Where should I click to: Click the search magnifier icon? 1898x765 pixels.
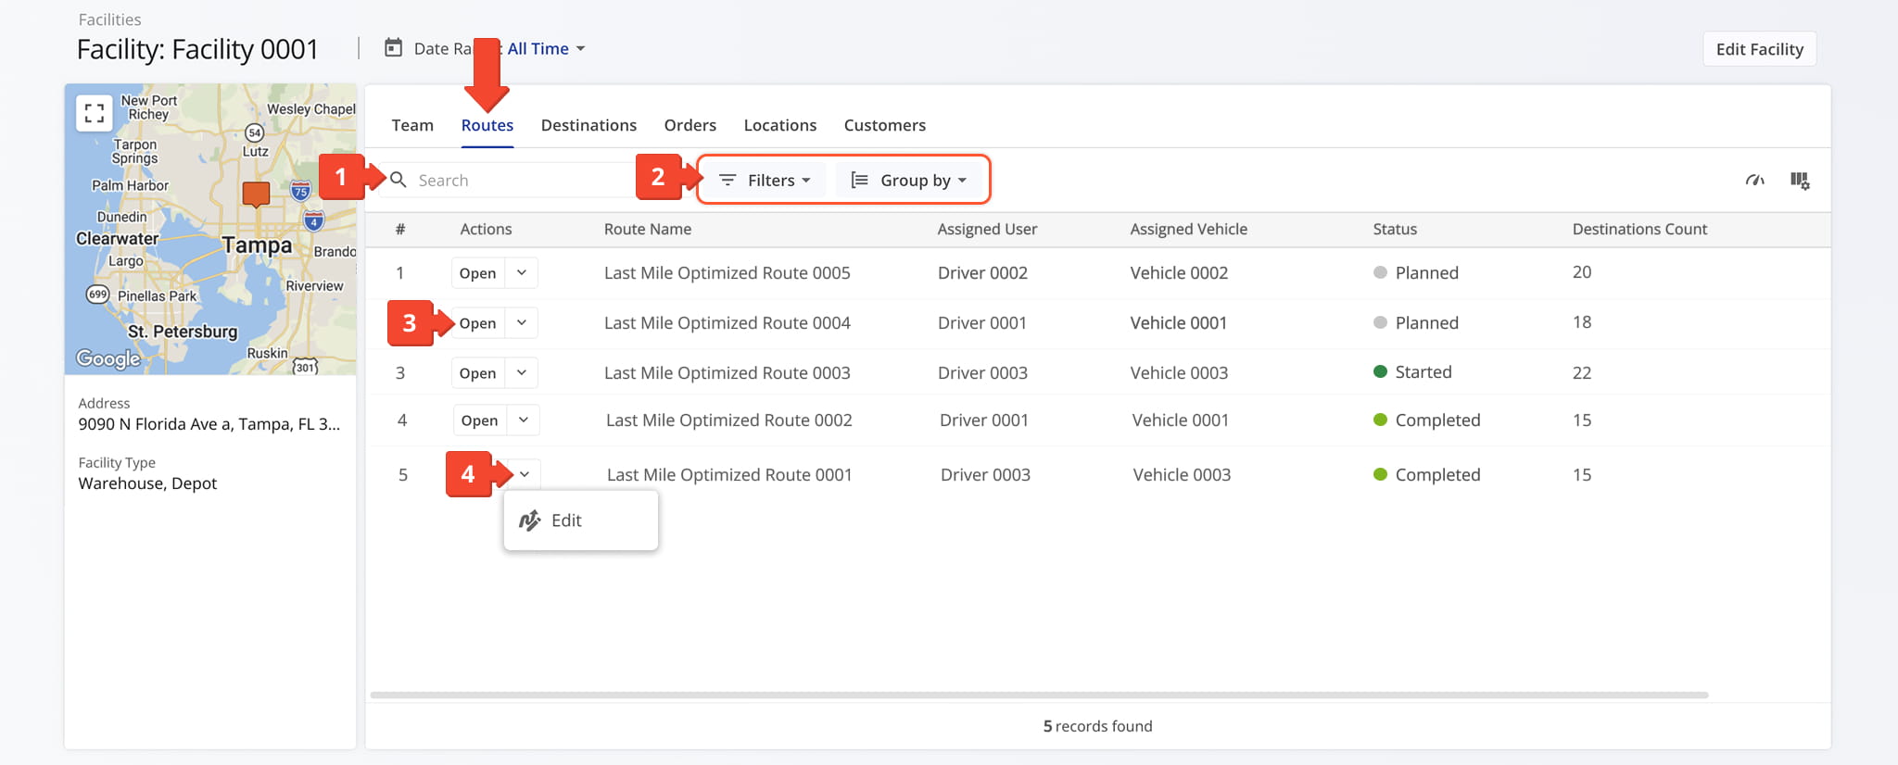coord(399,180)
